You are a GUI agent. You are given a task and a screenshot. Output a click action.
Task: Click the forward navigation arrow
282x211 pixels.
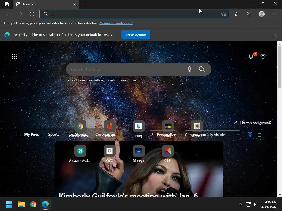pyautogui.click(x=20, y=14)
